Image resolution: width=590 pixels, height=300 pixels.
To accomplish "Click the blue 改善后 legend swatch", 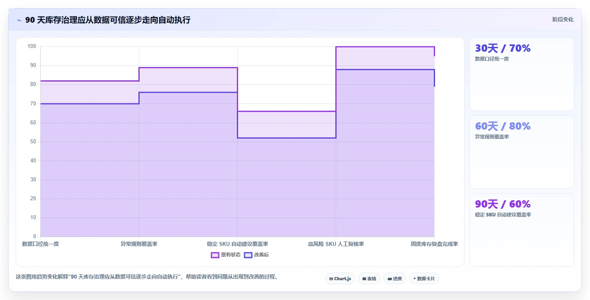I will (x=248, y=255).
